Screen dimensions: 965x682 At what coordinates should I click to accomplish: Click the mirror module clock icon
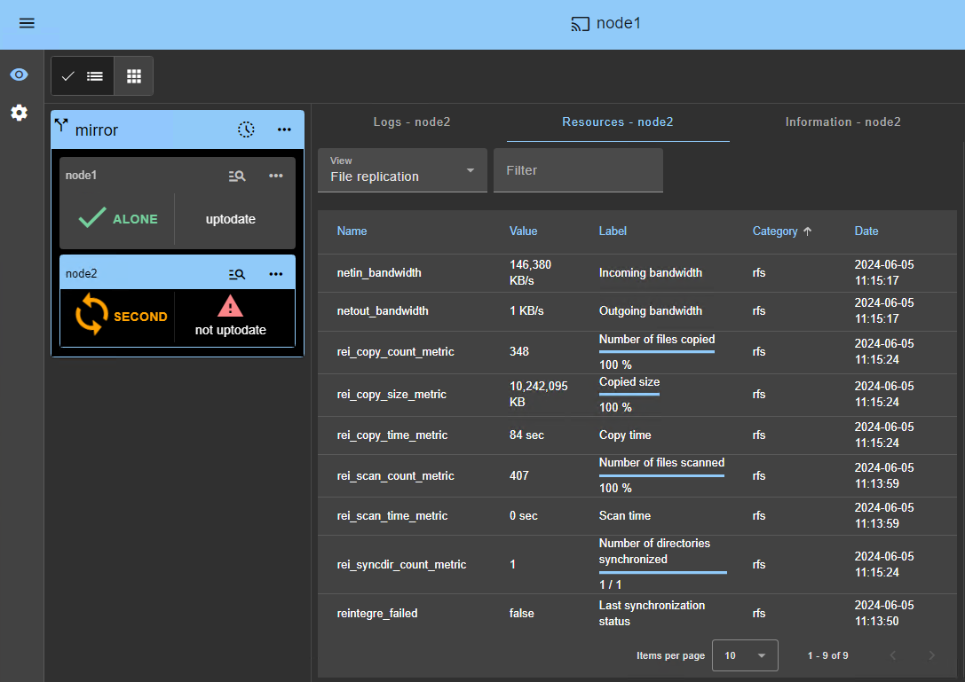pos(246,129)
